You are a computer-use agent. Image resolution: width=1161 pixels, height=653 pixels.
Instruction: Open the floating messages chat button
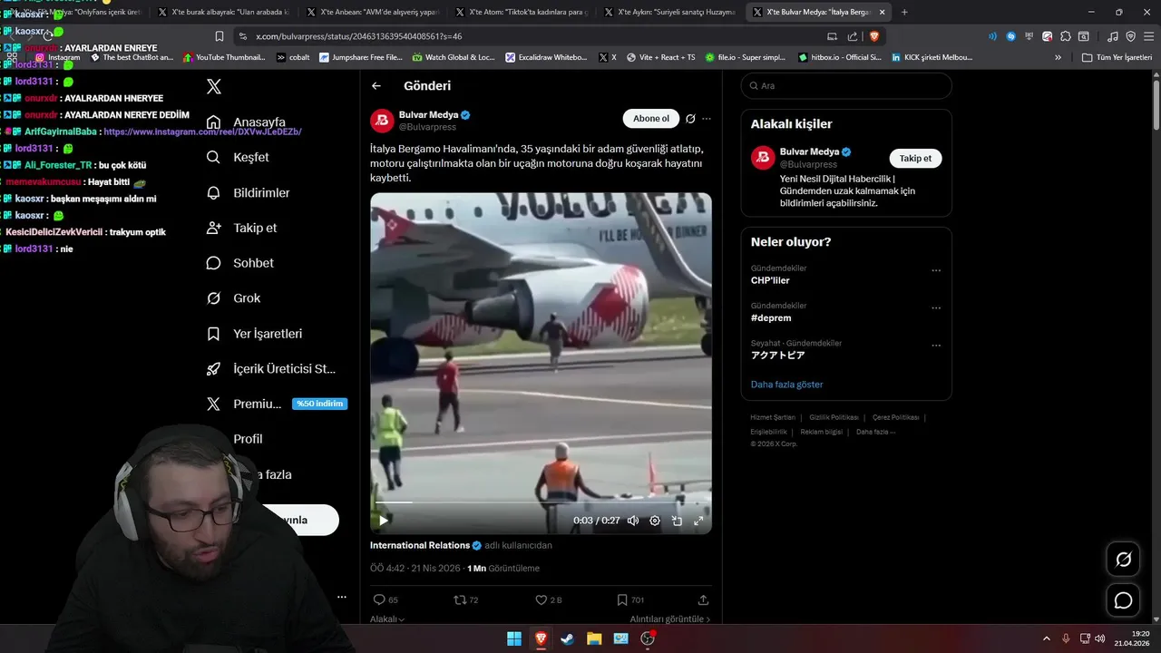(x=1123, y=600)
